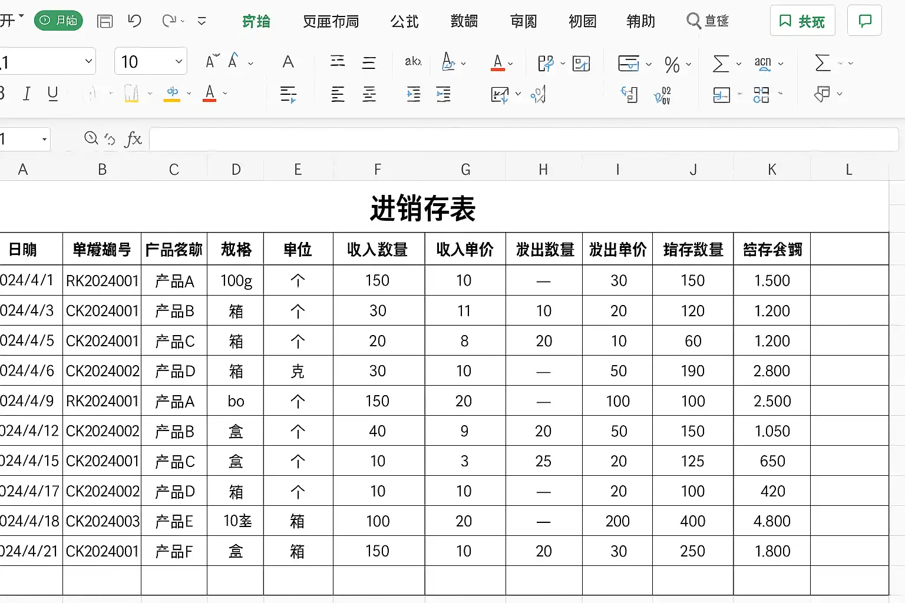This screenshot has width=905, height=603.
Task: Open the 数据 ribbon tab
Action: 464,21
